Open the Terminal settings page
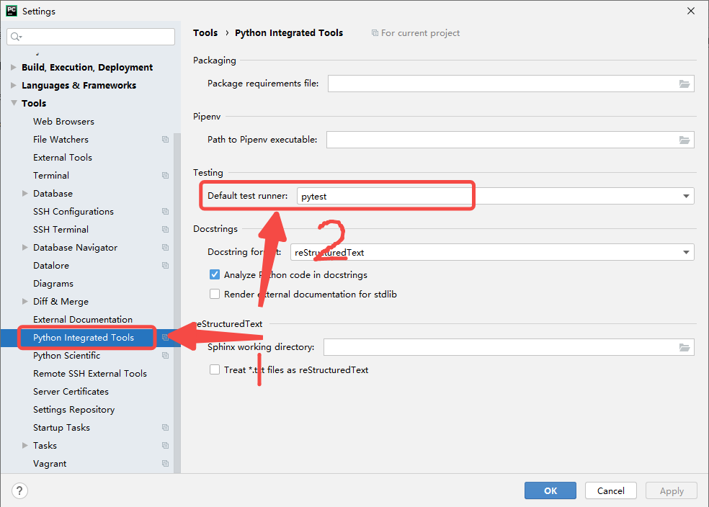The image size is (709, 507). point(51,176)
